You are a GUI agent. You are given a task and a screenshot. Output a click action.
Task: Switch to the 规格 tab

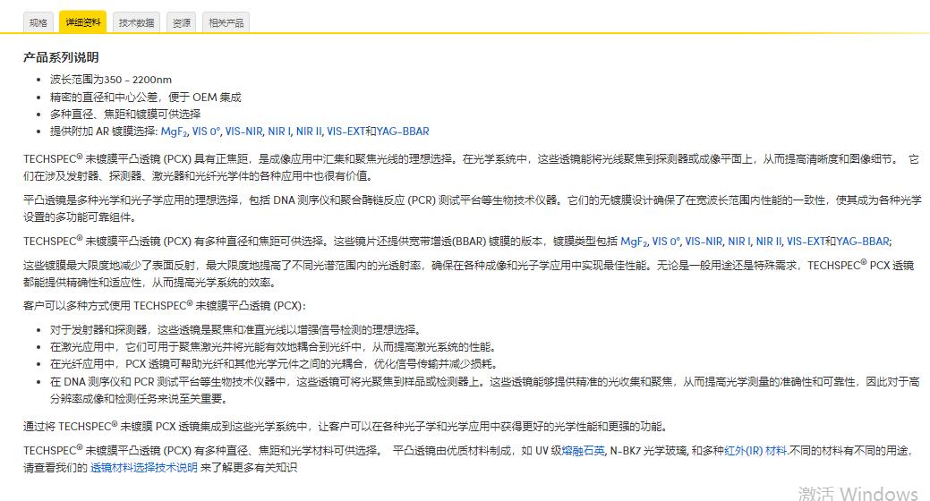coord(38,22)
